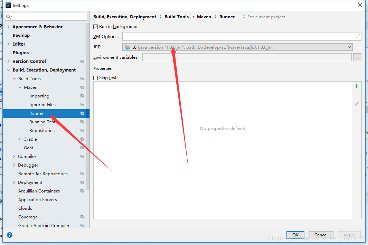Screen dimensions: 368x245
Task: Open Ignored Files under Maven
Action: pyautogui.click(x=43, y=105)
